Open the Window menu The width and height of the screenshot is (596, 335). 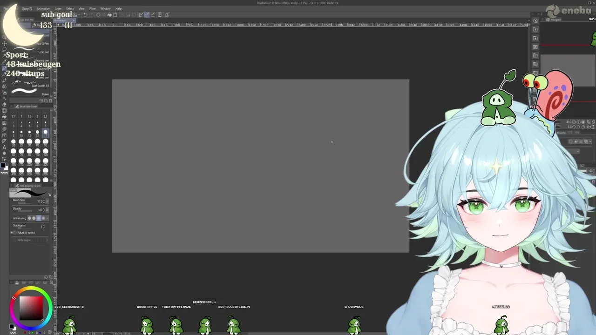106,8
